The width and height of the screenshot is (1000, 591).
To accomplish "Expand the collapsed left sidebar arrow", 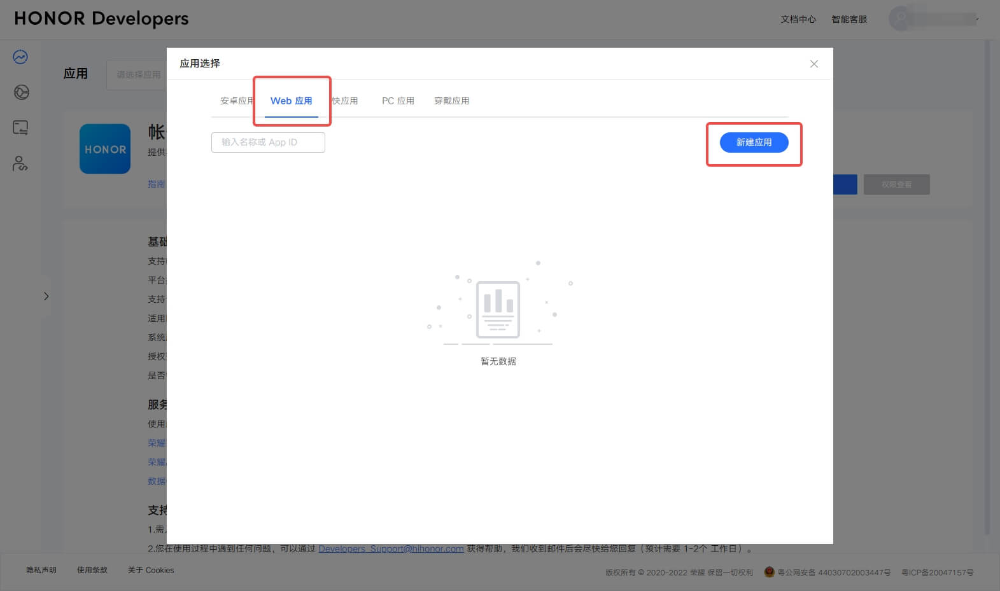I will pyautogui.click(x=46, y=296).
